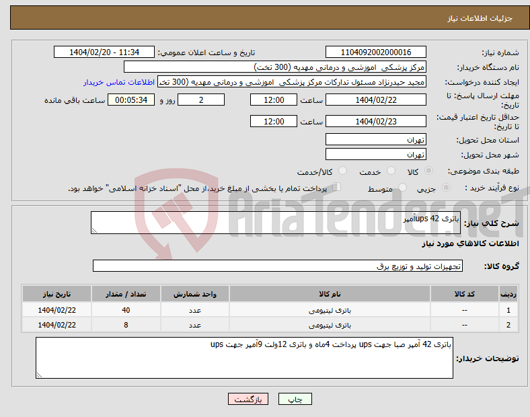530x417 pixels.
Task: Click the remaining days field showing 2
Action: click(x=201, y=100)
